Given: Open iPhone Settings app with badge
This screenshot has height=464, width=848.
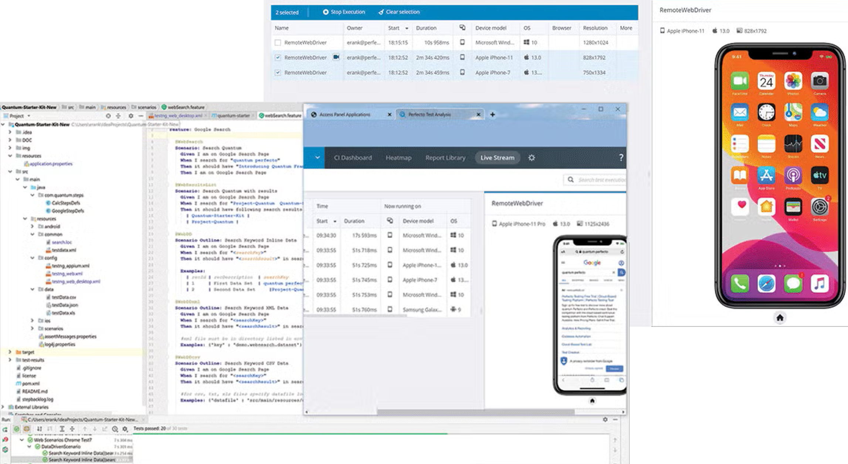Looking at the screenshot, I should point(820,207).
